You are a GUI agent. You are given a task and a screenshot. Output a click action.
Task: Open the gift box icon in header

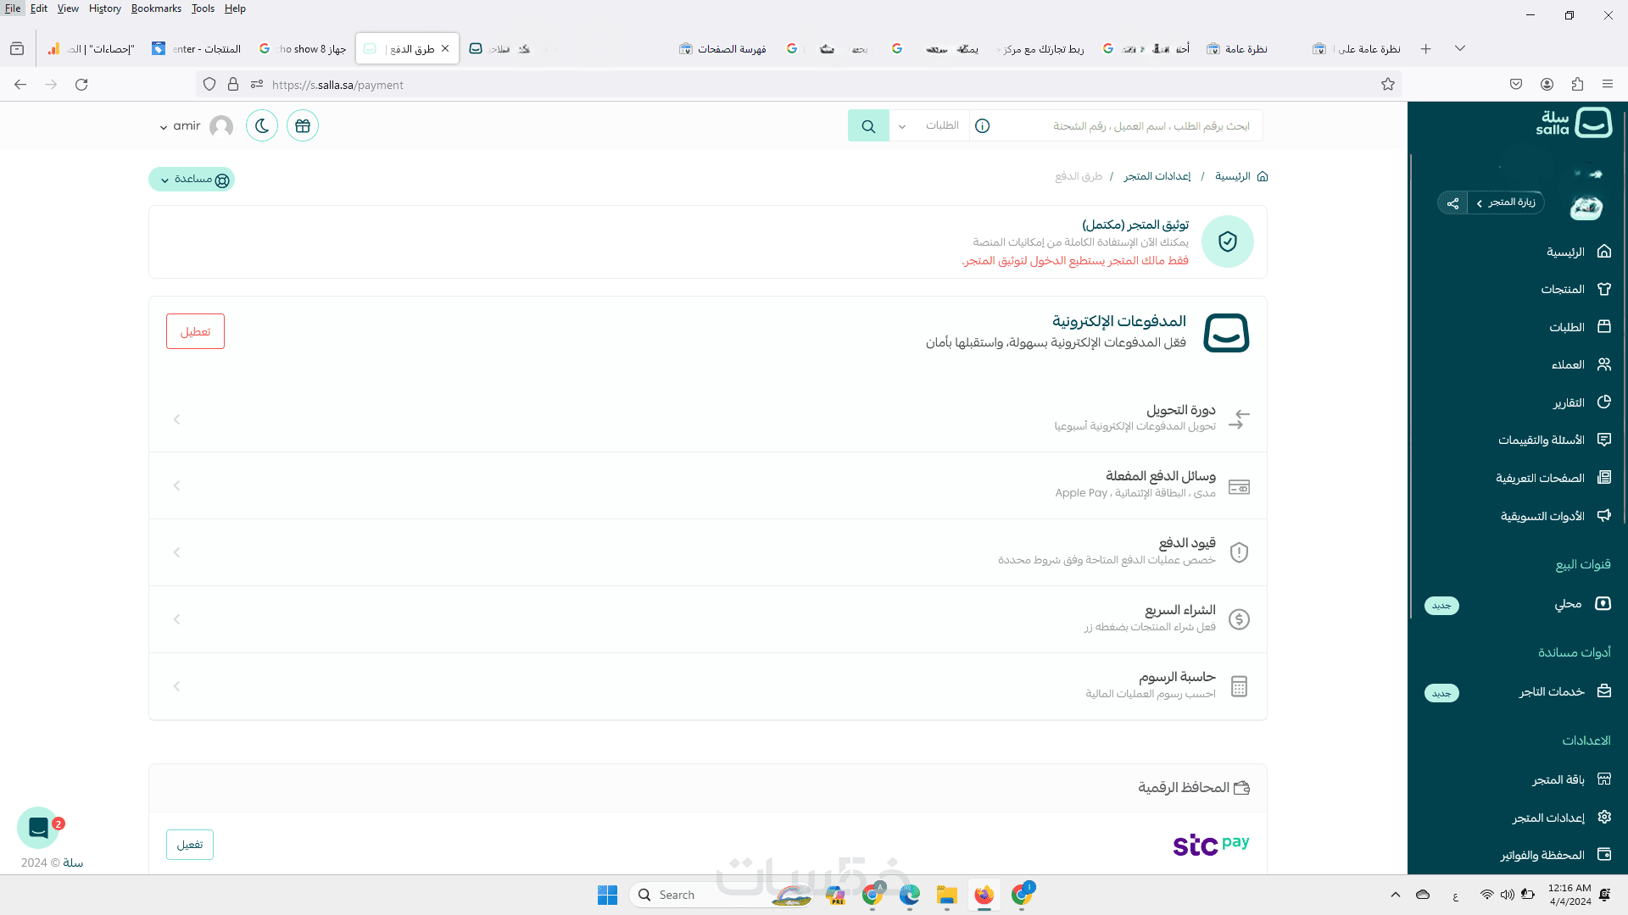tap(303, 126)
